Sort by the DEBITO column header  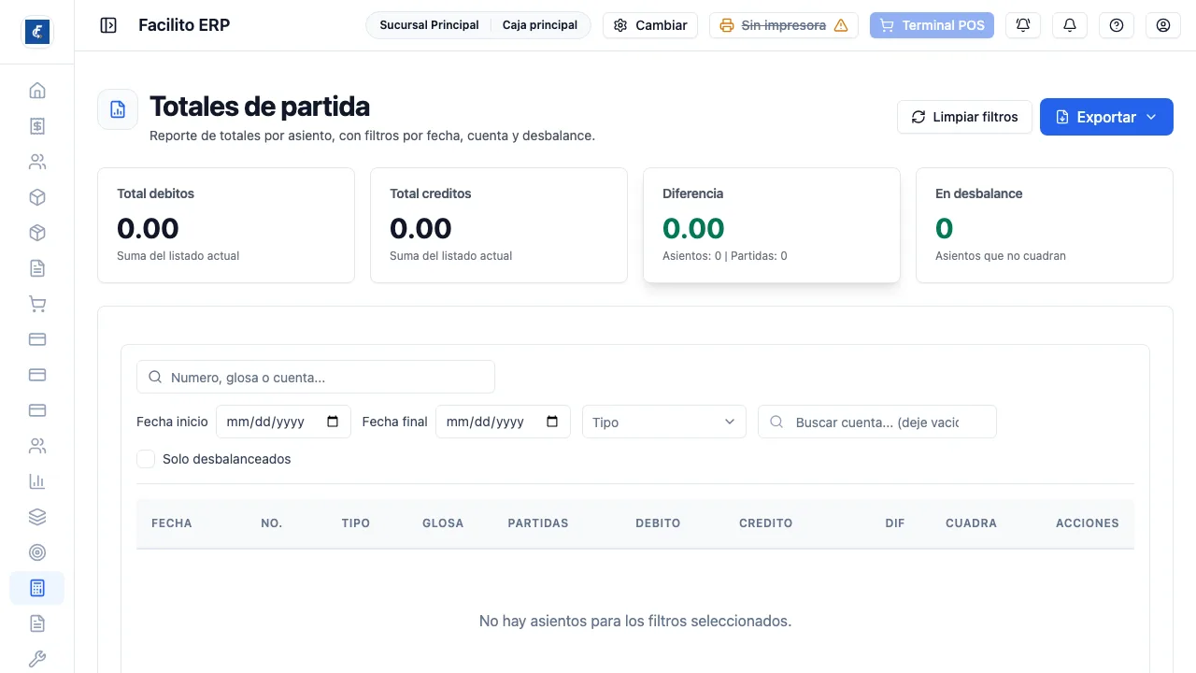658,523
